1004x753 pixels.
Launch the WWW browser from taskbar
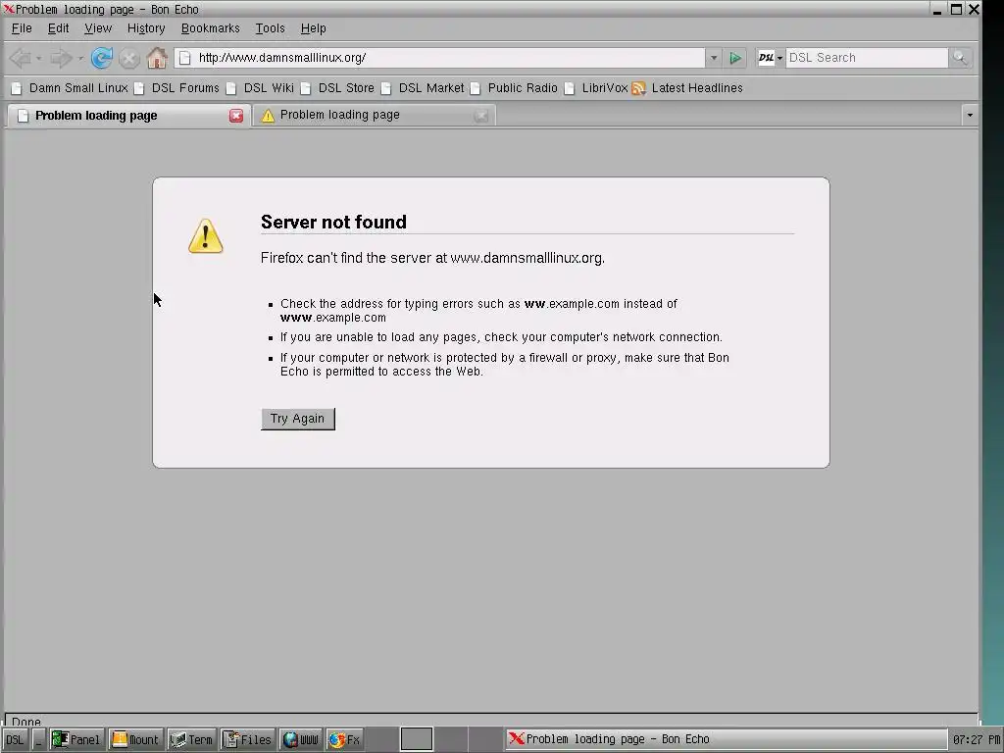point(301,739)
